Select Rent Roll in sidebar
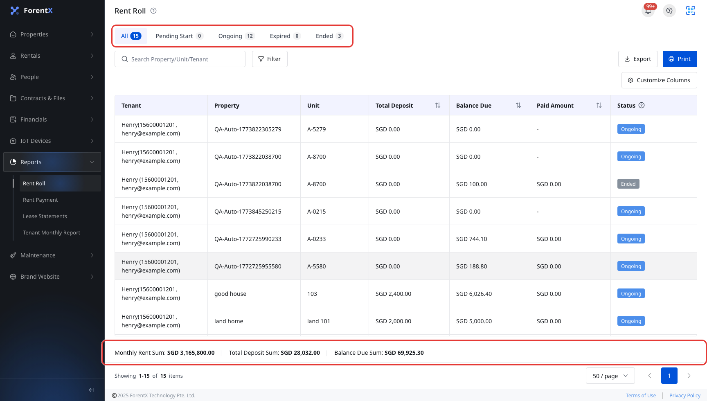The height and width of the screenshot is (401, 707). point(60,183)
